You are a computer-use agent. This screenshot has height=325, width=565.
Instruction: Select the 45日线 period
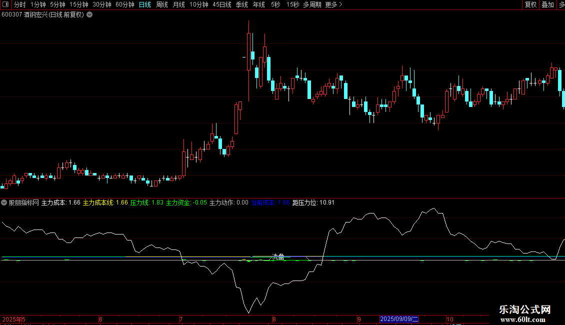222,4
